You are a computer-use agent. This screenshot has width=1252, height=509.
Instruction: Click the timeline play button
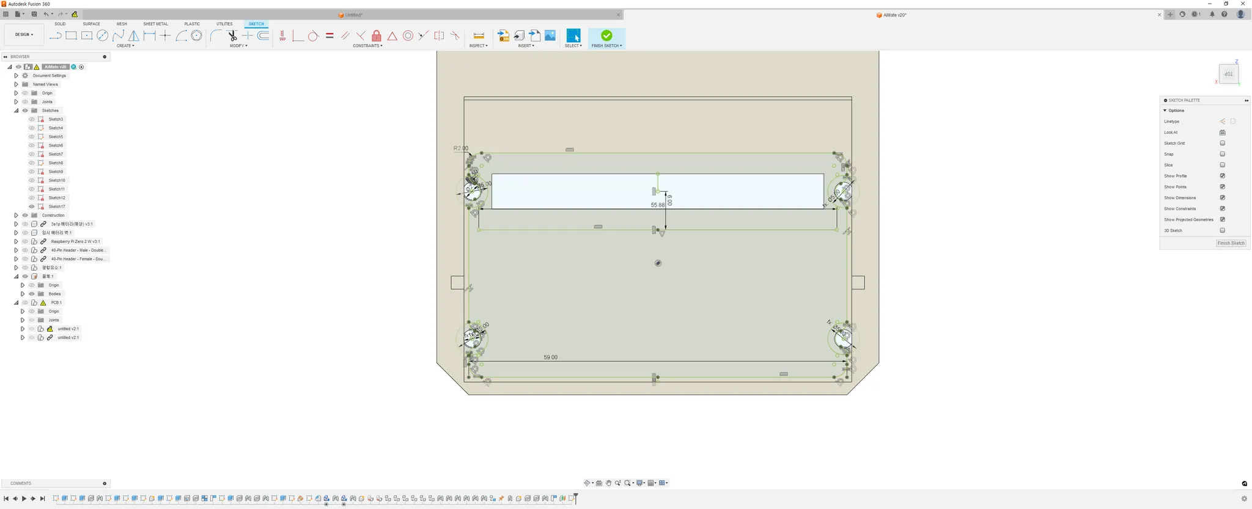tap(24, 499)
